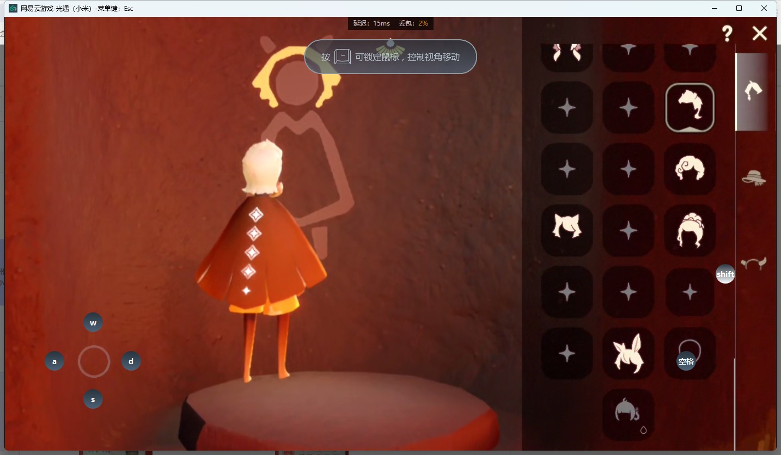
Task: Select star slot immediately left of bunny-ear hairstyle
Action: pos(567,354)
